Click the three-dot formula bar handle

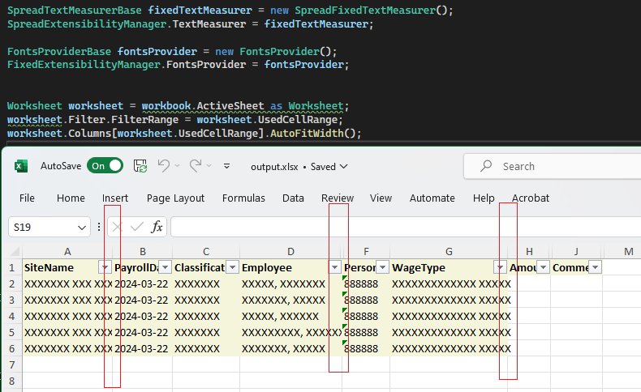(98, 227)
